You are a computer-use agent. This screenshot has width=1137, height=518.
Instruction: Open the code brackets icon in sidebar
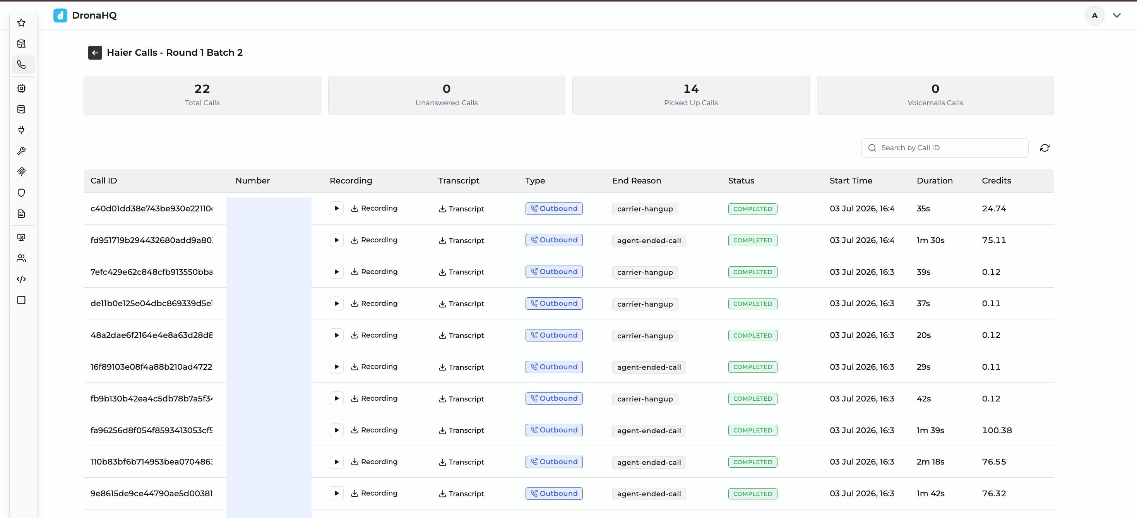(x=21, y=279)
